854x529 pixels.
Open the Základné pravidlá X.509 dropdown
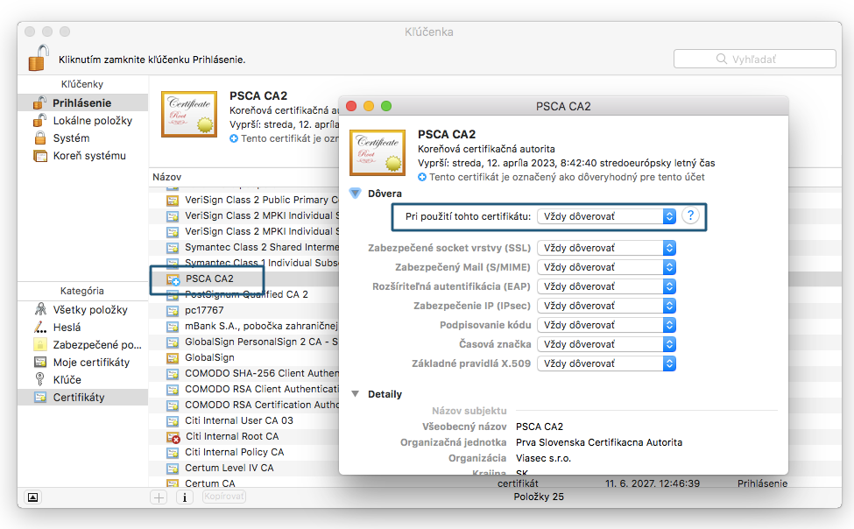607,363
